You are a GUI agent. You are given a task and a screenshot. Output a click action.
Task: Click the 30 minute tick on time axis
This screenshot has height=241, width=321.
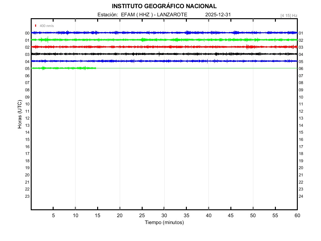[164, 216]
